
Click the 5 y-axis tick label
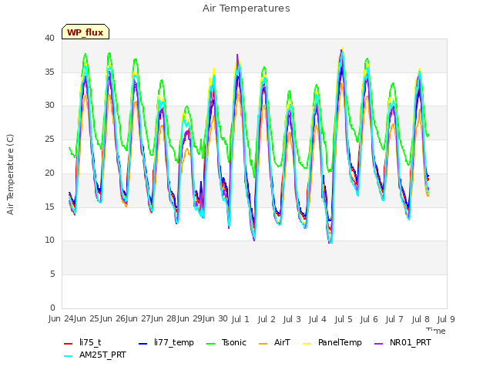click(52, 274)
